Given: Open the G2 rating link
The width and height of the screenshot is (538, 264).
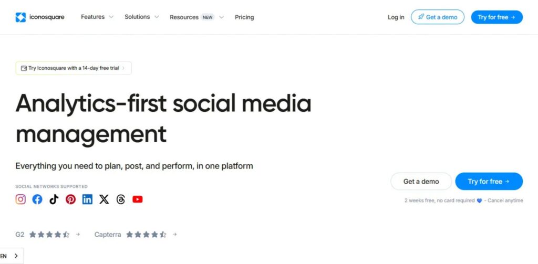Looking at the screenshot, I should pyautogui.click(x=48, y=235).
